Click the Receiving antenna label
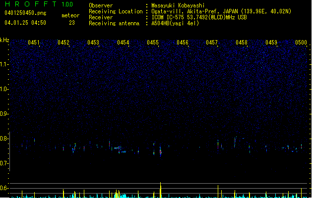Image resolution: width=312 pixels, height=198 pixels. [114, 23]
